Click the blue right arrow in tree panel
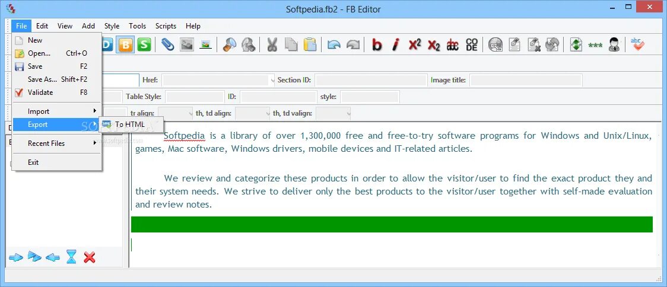The image size is (667, 287). coord(16,257)
